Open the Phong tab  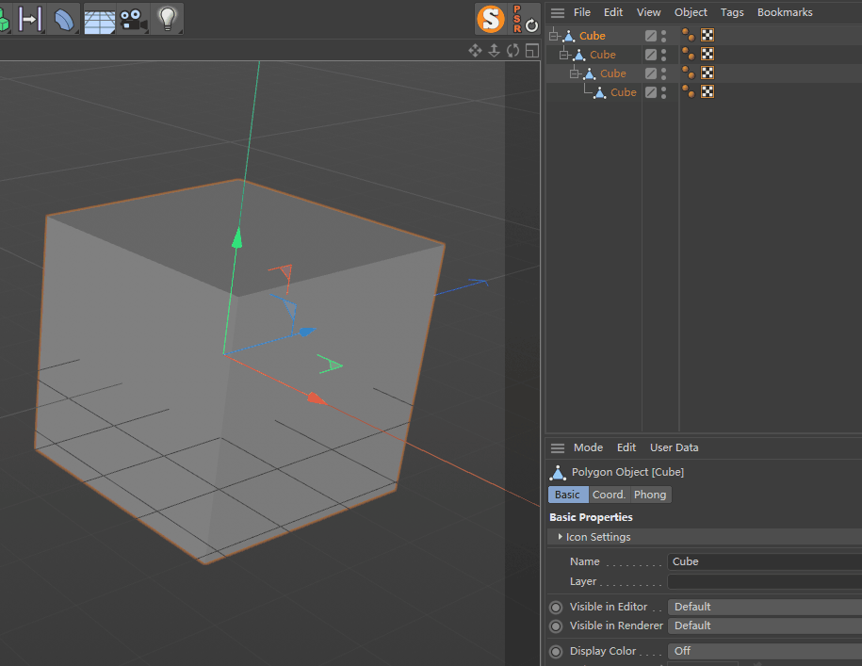point(650,495)
